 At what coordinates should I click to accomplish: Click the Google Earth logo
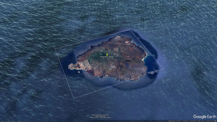205,117
